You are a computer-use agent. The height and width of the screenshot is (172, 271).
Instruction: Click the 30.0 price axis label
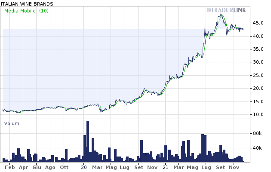[x=258, y=62]
